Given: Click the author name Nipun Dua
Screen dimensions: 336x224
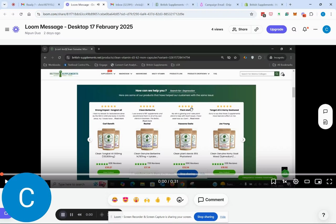Looking at the screenshot, I should pyautogui.click(x=33, y=33).
